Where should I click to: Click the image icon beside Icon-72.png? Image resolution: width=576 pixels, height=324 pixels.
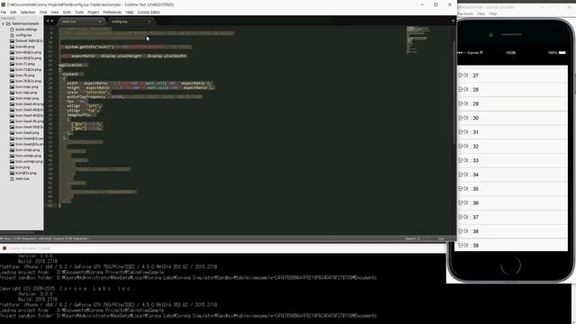click(x=12, y=64)
